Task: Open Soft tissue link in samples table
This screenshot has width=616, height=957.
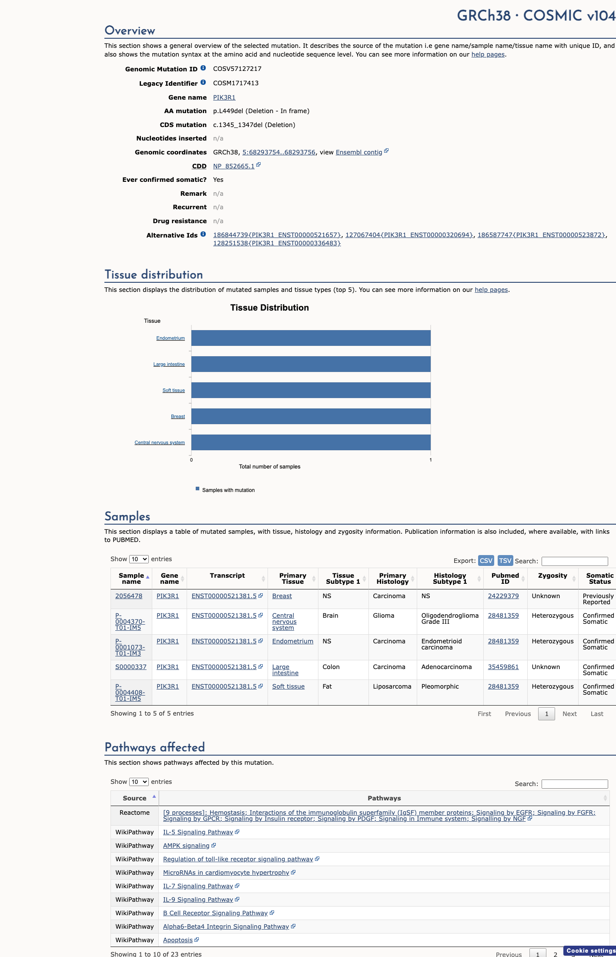Action: [x=288, y=686]
